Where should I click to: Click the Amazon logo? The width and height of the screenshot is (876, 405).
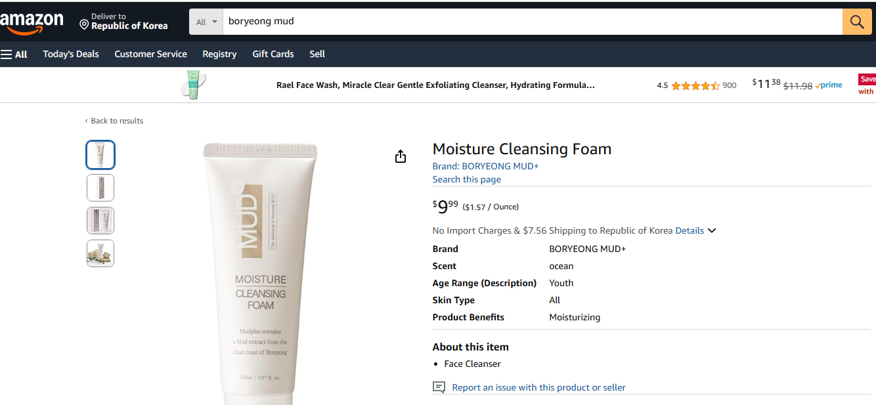(x=32, y=22)
